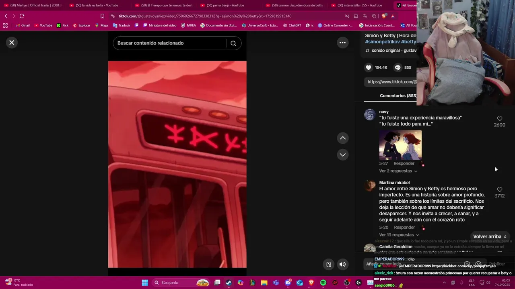515x289 pixels.
Task: Open the Brave Shields lion icon
Action: [x=384, y=16]
